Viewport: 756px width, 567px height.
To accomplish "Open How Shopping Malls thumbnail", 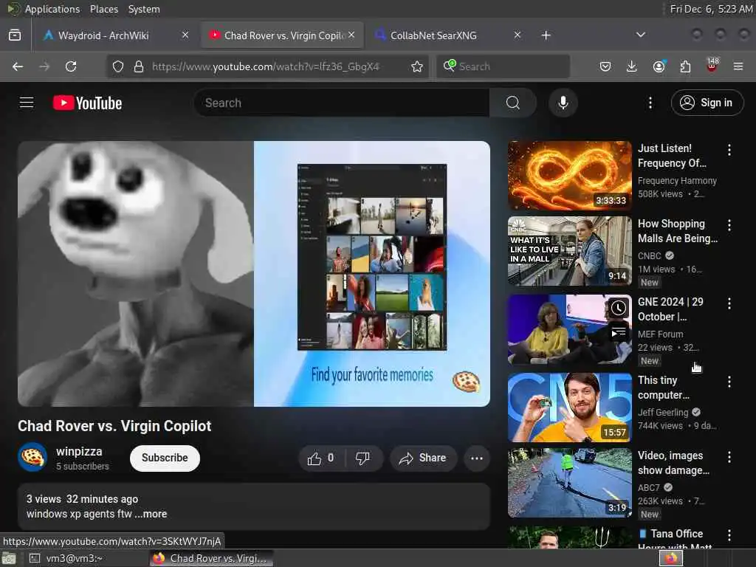I will (569, 251).
